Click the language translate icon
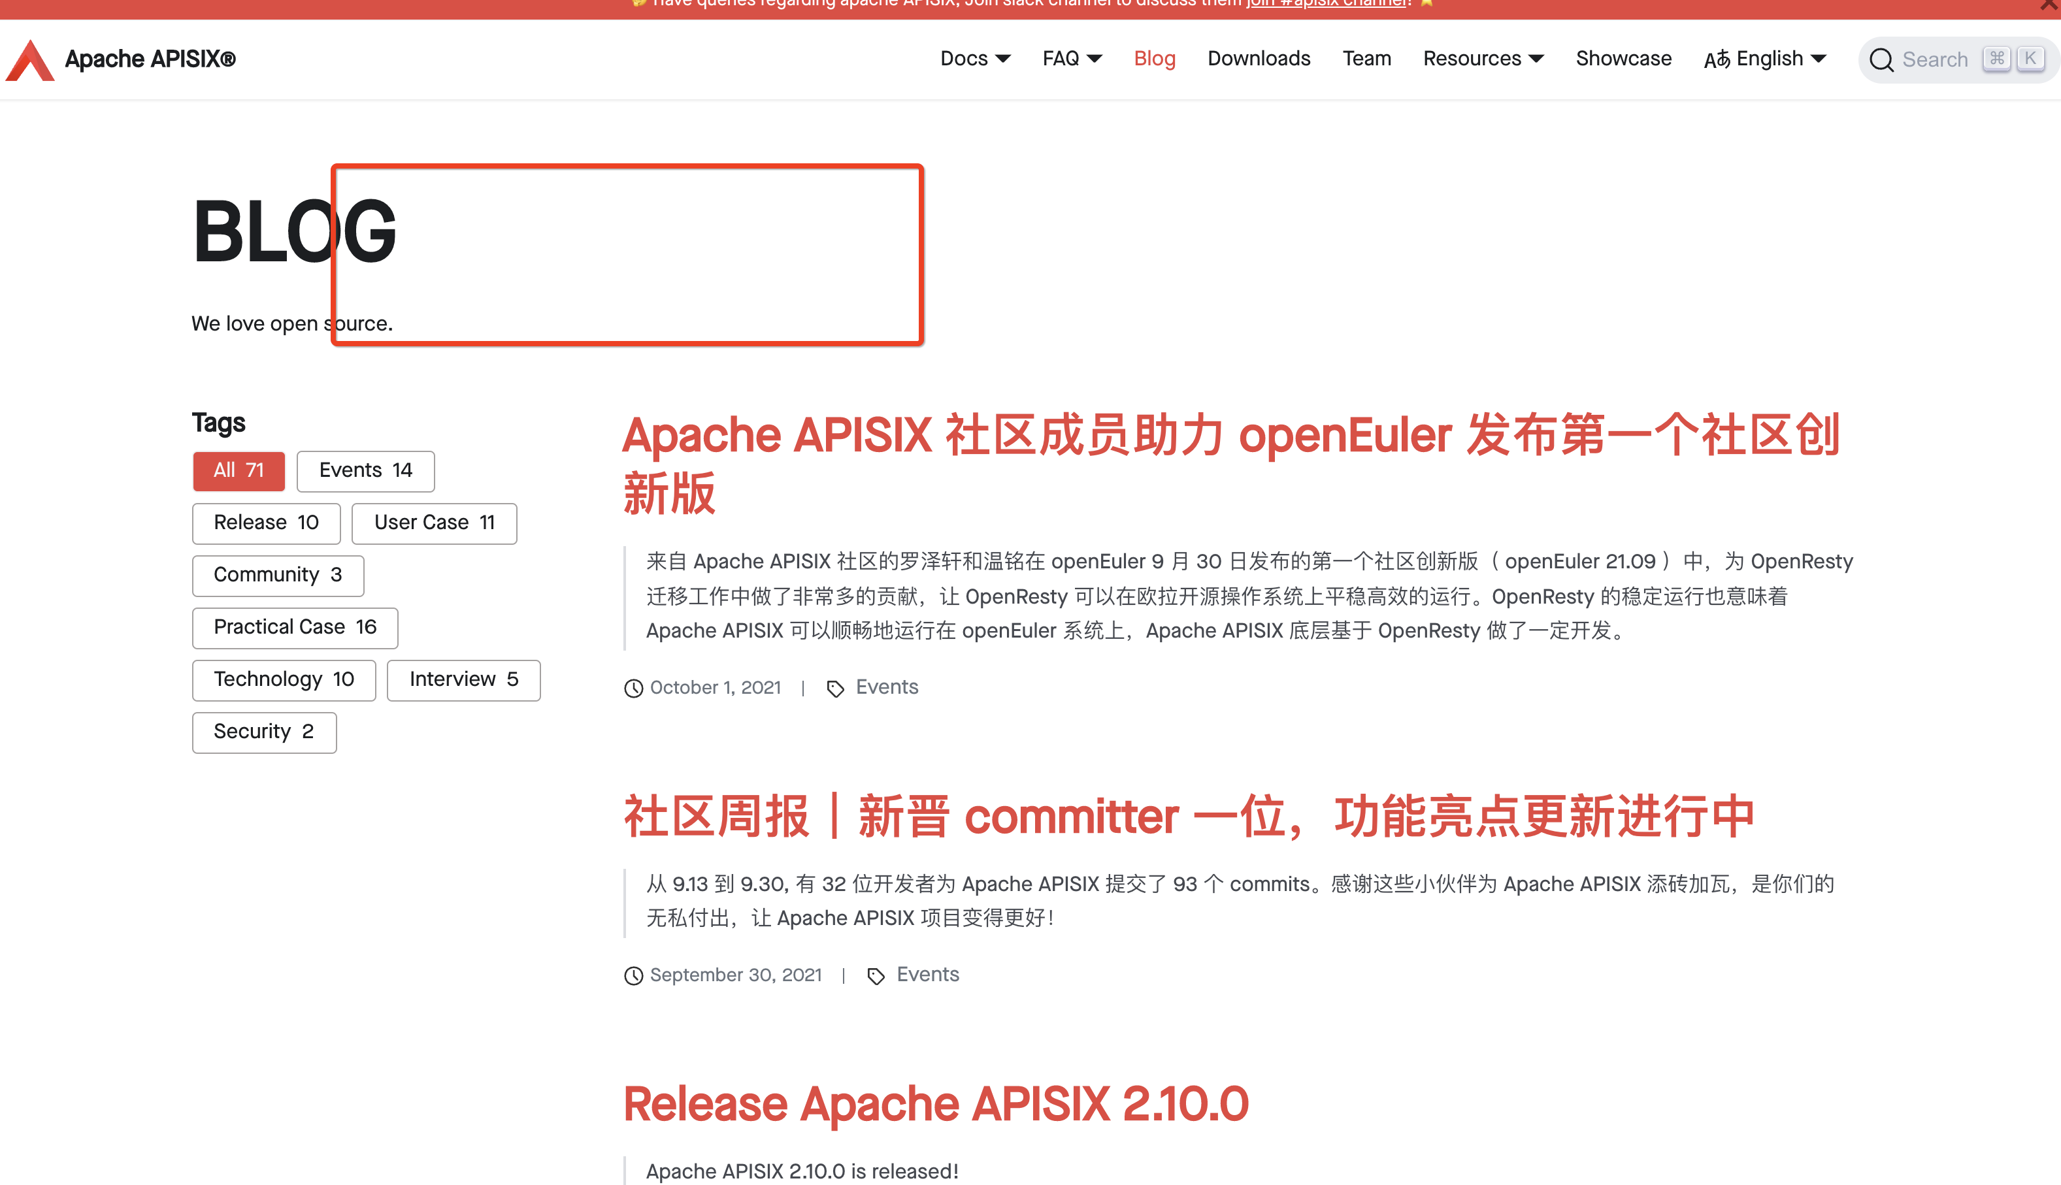Image resolution: width=2061 pixels, height=1185 pixels. click(1716, 60)
